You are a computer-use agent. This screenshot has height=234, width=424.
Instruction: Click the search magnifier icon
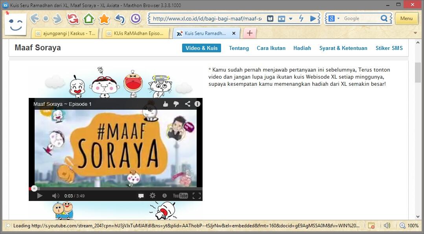click(x=384, y=18)
